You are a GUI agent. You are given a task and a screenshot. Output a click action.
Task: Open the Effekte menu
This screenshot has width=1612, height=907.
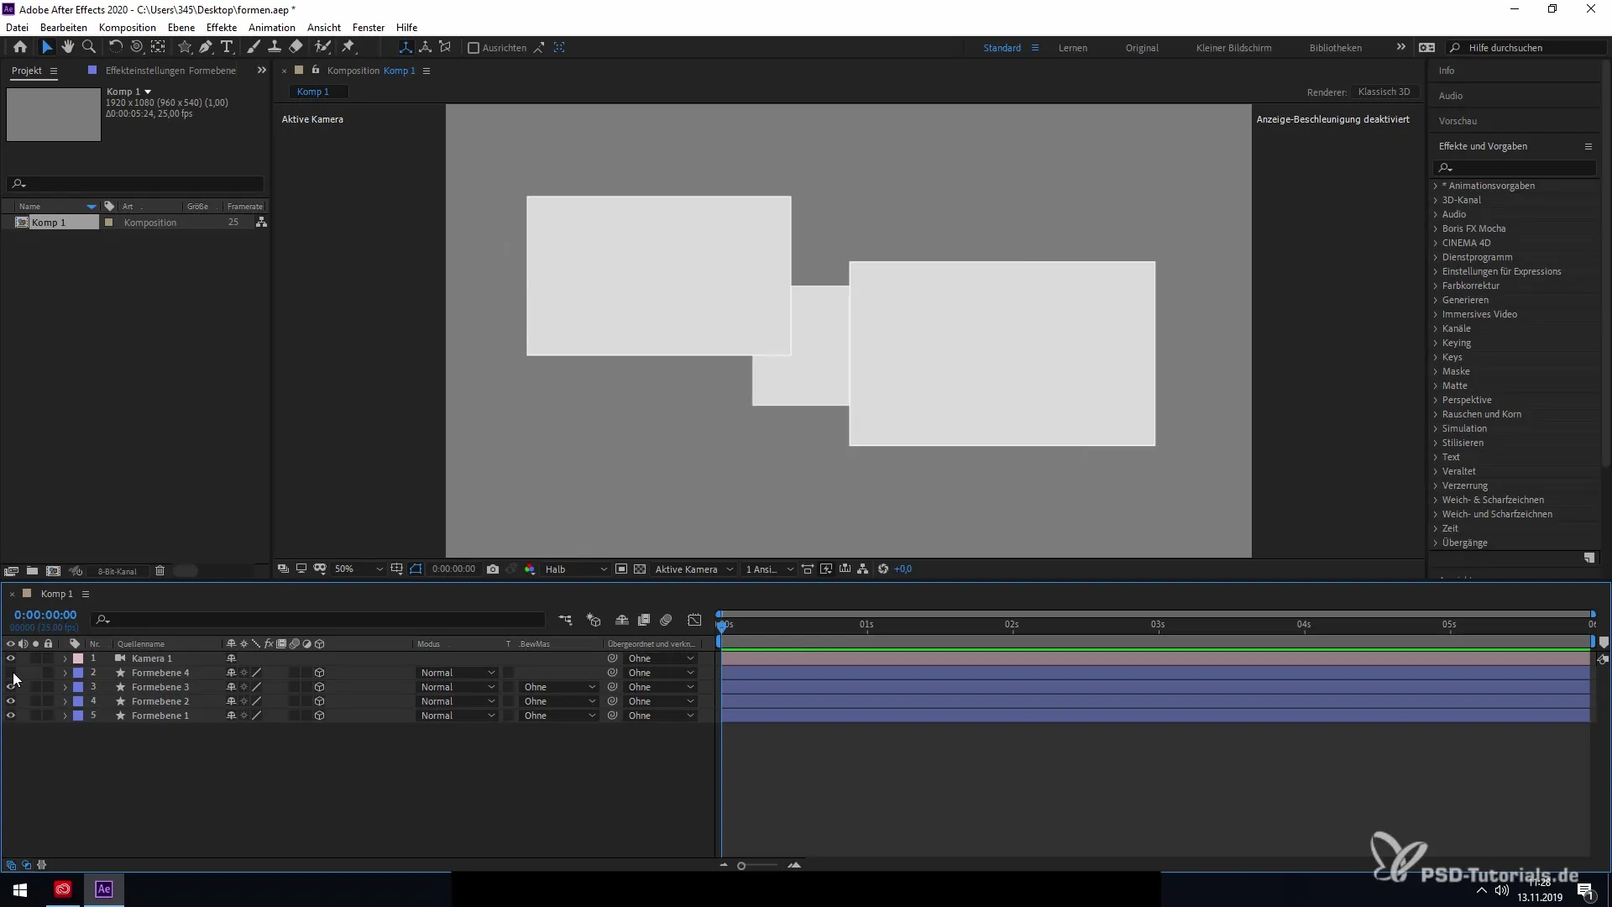tap(222, 27)
